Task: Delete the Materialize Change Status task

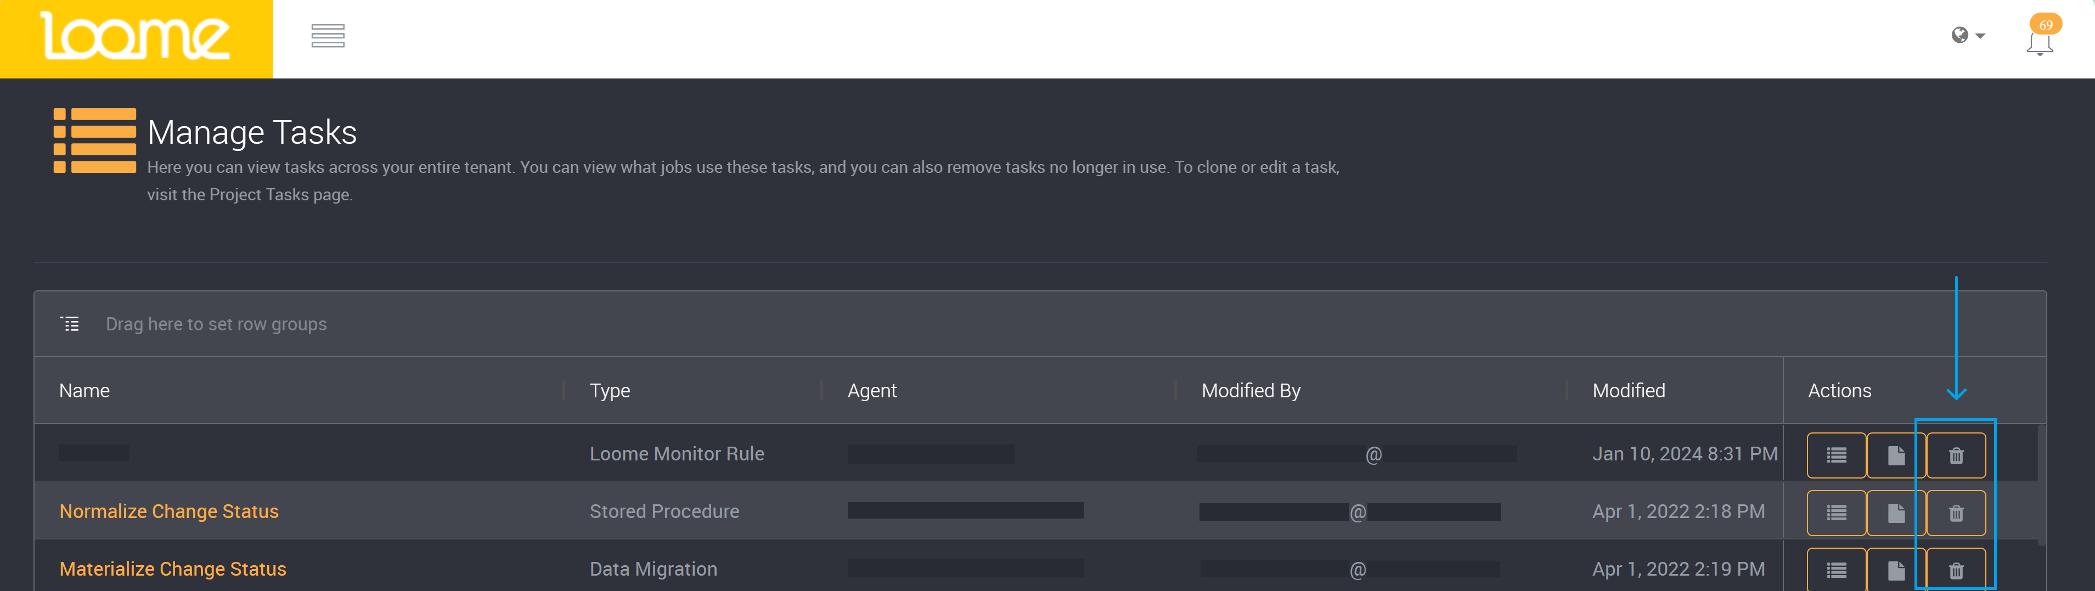Action: coord(1956,570)
